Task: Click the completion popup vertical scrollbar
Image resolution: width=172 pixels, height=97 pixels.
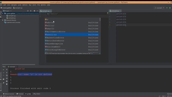Action: click(100, 19)
